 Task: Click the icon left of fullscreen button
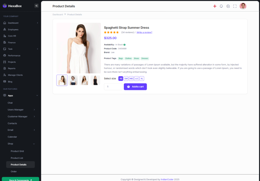(228, 6)
